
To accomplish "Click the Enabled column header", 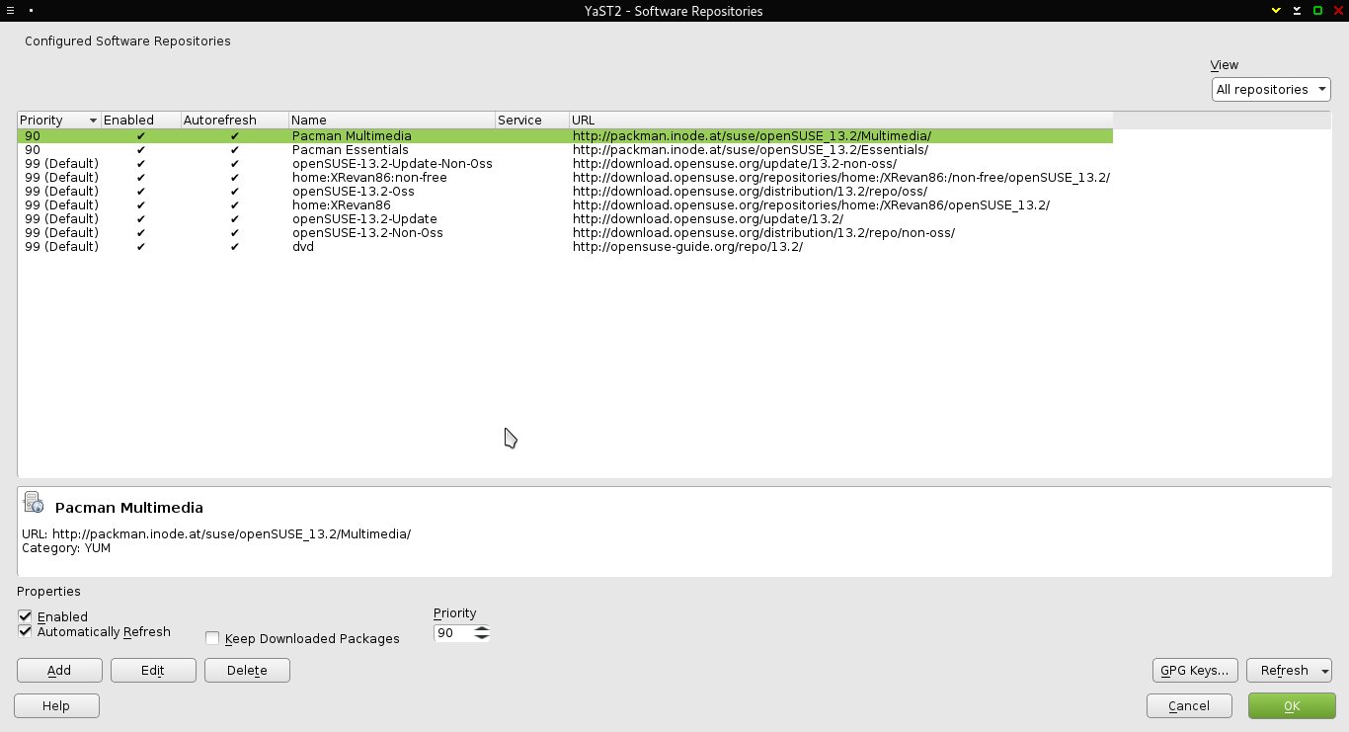I will (141, 120).
